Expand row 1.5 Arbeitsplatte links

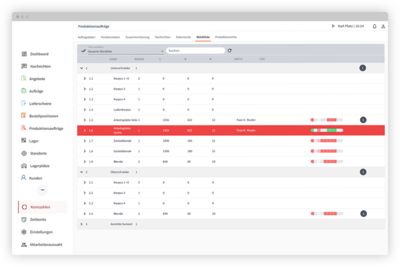(85, 120)
